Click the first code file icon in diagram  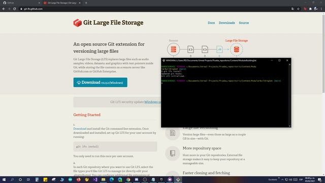click(x=191, y=49)
